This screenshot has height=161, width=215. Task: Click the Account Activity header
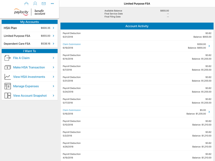pyautogui.click(x=137, y=26)
